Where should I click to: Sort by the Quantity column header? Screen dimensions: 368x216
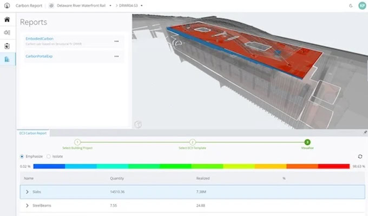(x=117, y=178)
